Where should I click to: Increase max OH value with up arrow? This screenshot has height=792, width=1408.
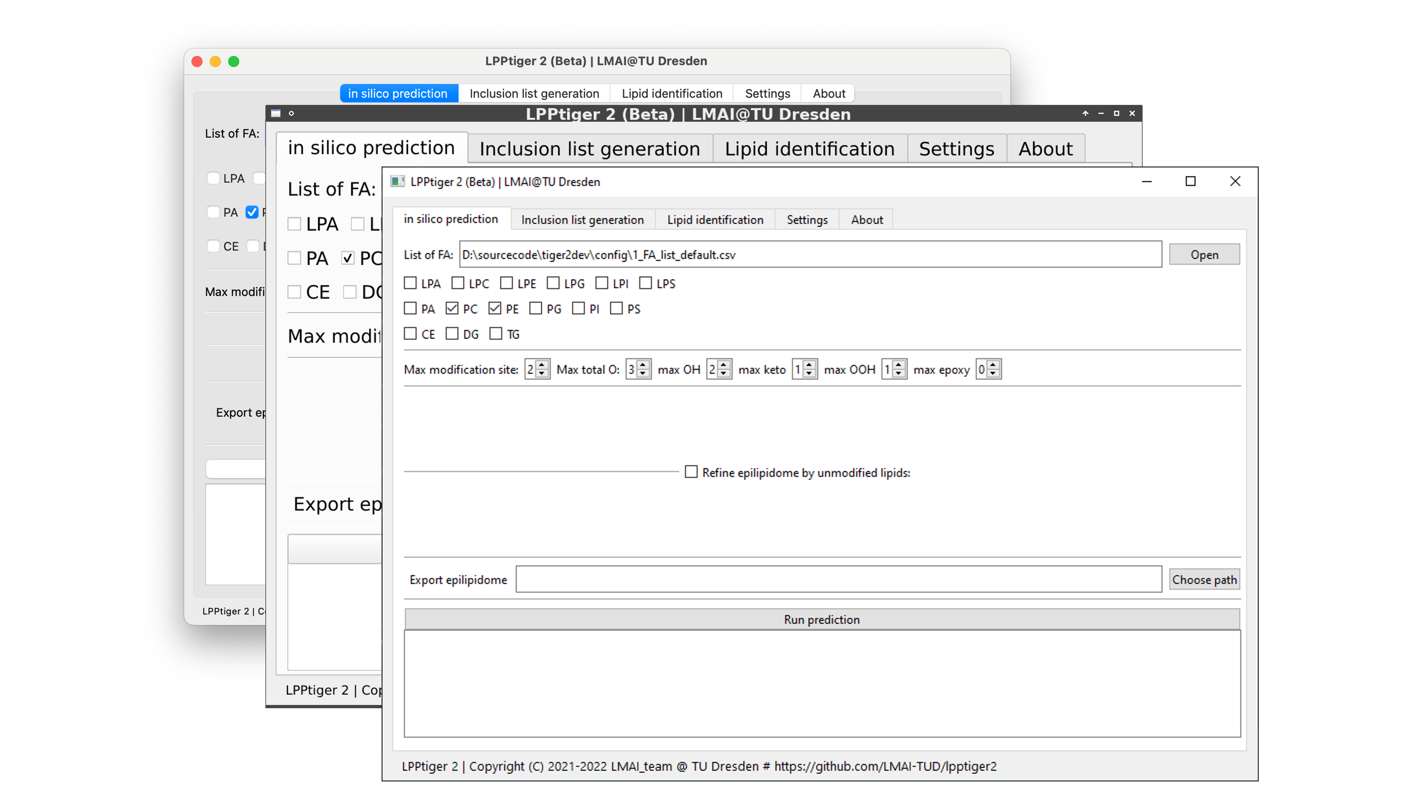[x=724, y=365]
